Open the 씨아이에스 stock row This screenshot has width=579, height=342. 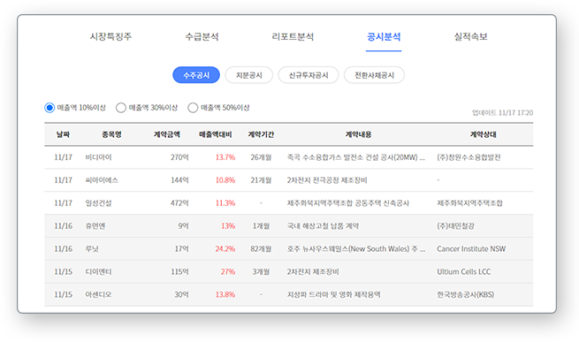[289, 180]
